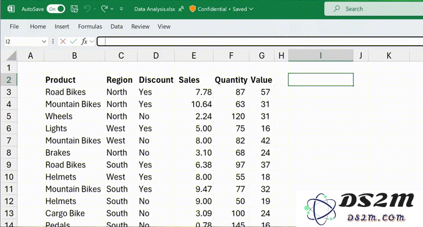423x227 pixels.
Task: Click the Cargo Bike product cell
Action: (74, 213)
